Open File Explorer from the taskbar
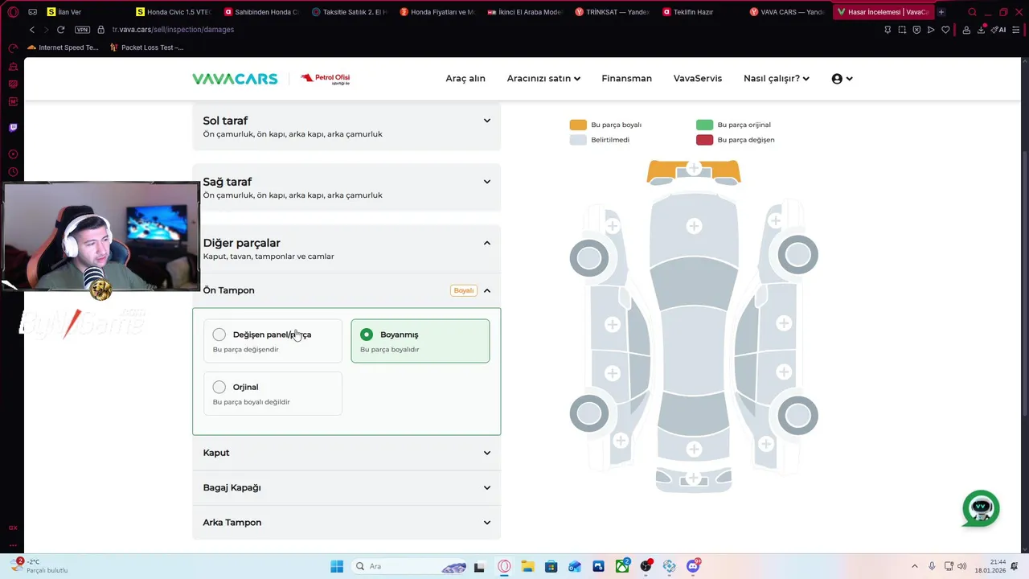The width and height of the screenshot is (1029, 579). (527, 566)
